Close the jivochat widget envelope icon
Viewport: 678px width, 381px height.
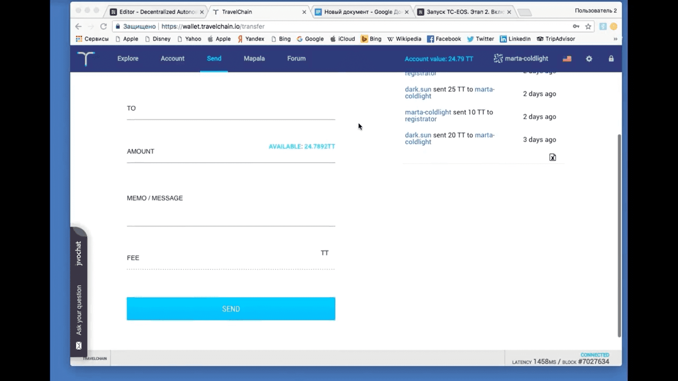click(79, 346)
